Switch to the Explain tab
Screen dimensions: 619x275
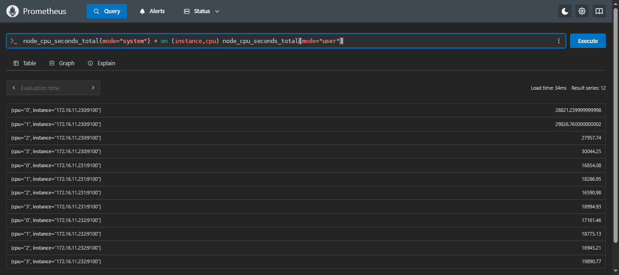tap(102, 63)
